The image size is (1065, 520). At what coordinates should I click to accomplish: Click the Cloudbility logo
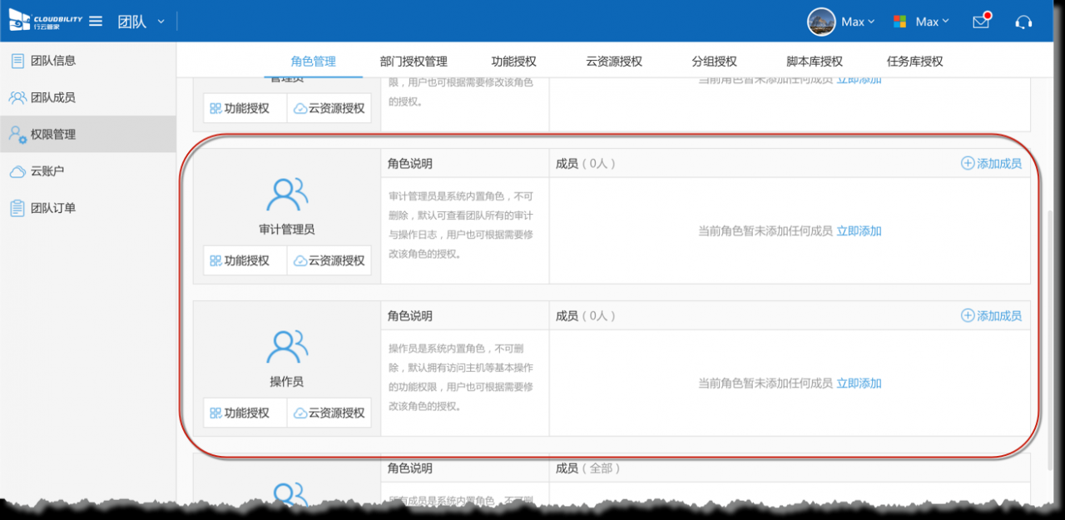click(x=45, y=20)
